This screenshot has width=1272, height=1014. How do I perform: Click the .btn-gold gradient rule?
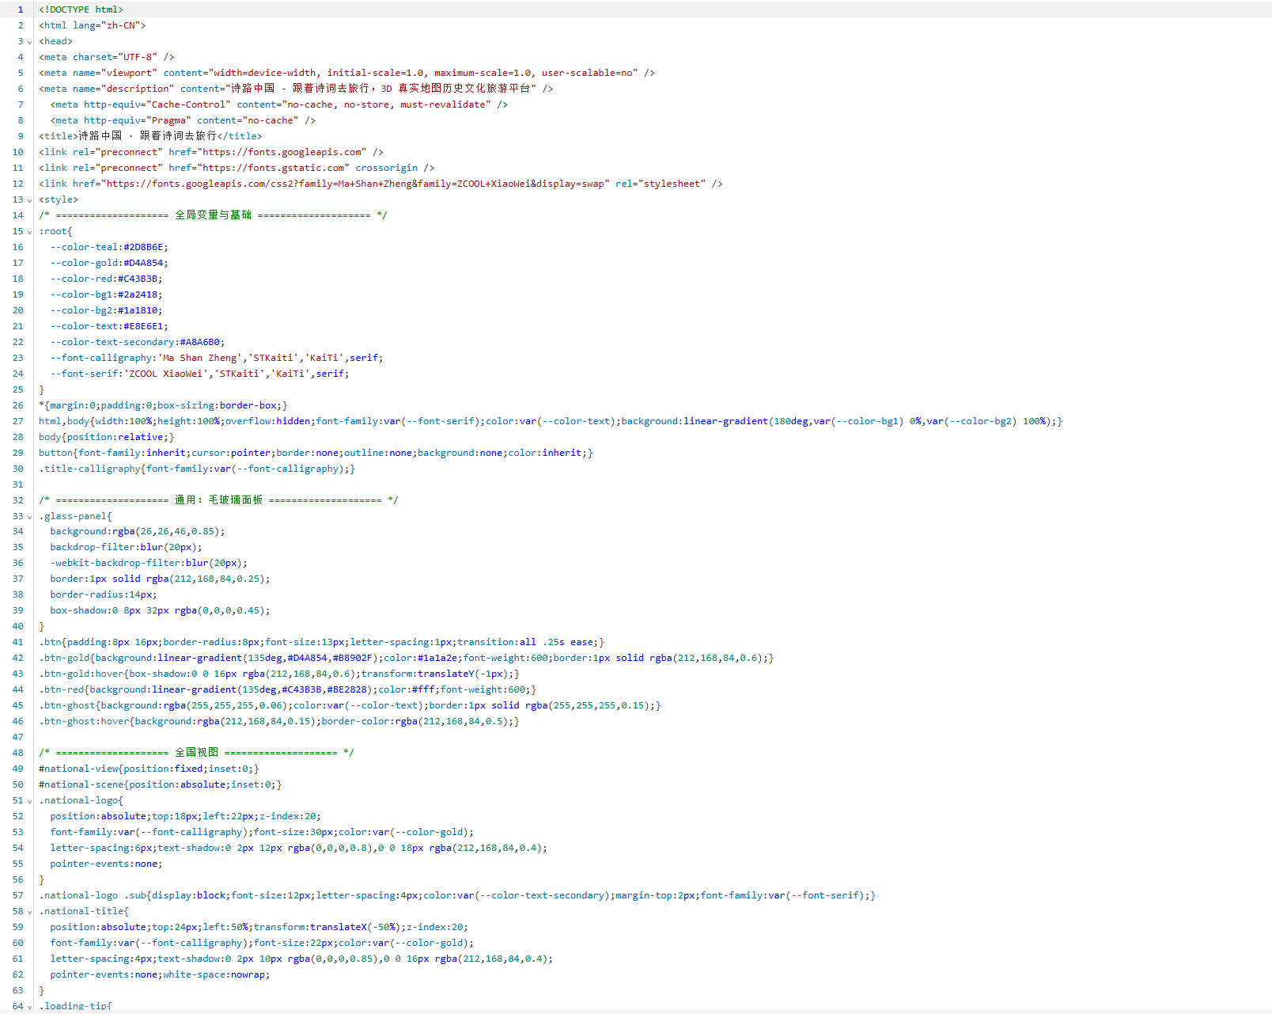pos(406,658)
